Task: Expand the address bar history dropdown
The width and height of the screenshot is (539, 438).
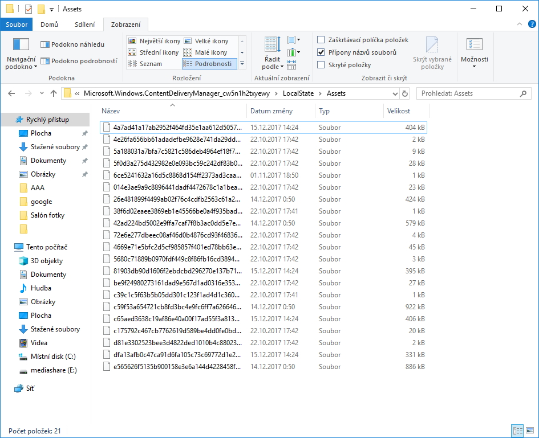Action: [395, 93]
